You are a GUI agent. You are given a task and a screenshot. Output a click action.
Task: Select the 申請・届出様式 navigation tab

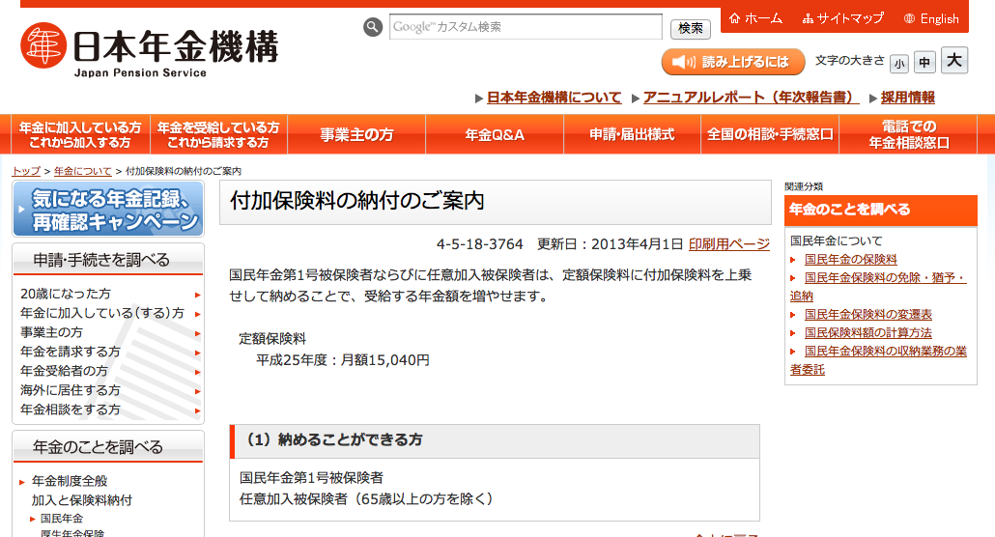pos(632,134)
